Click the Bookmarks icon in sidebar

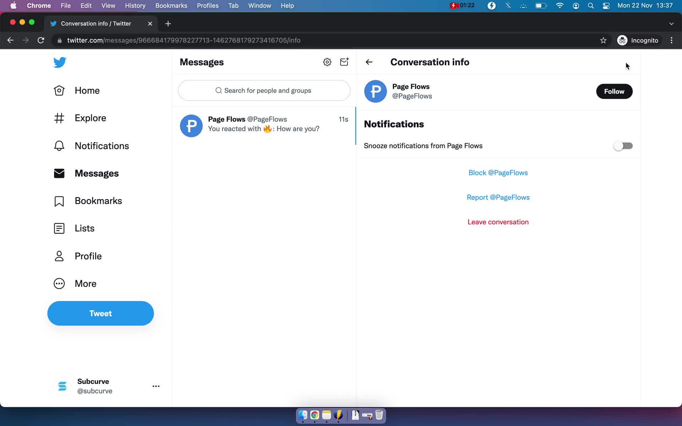click(x=59, y=201)
